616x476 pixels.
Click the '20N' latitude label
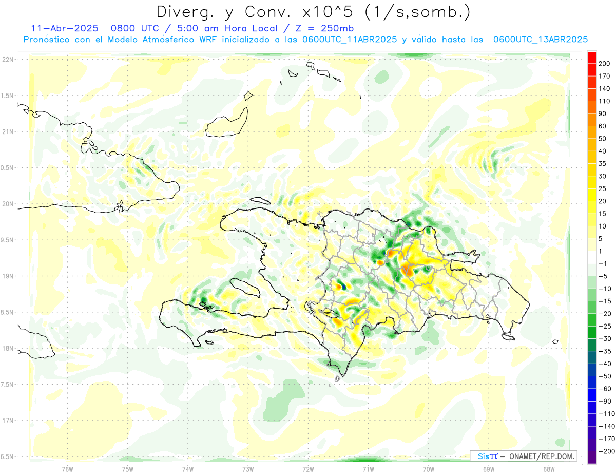pos(8,204)
